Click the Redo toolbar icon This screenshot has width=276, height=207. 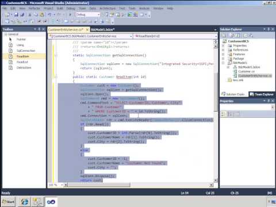coord(59,15)
